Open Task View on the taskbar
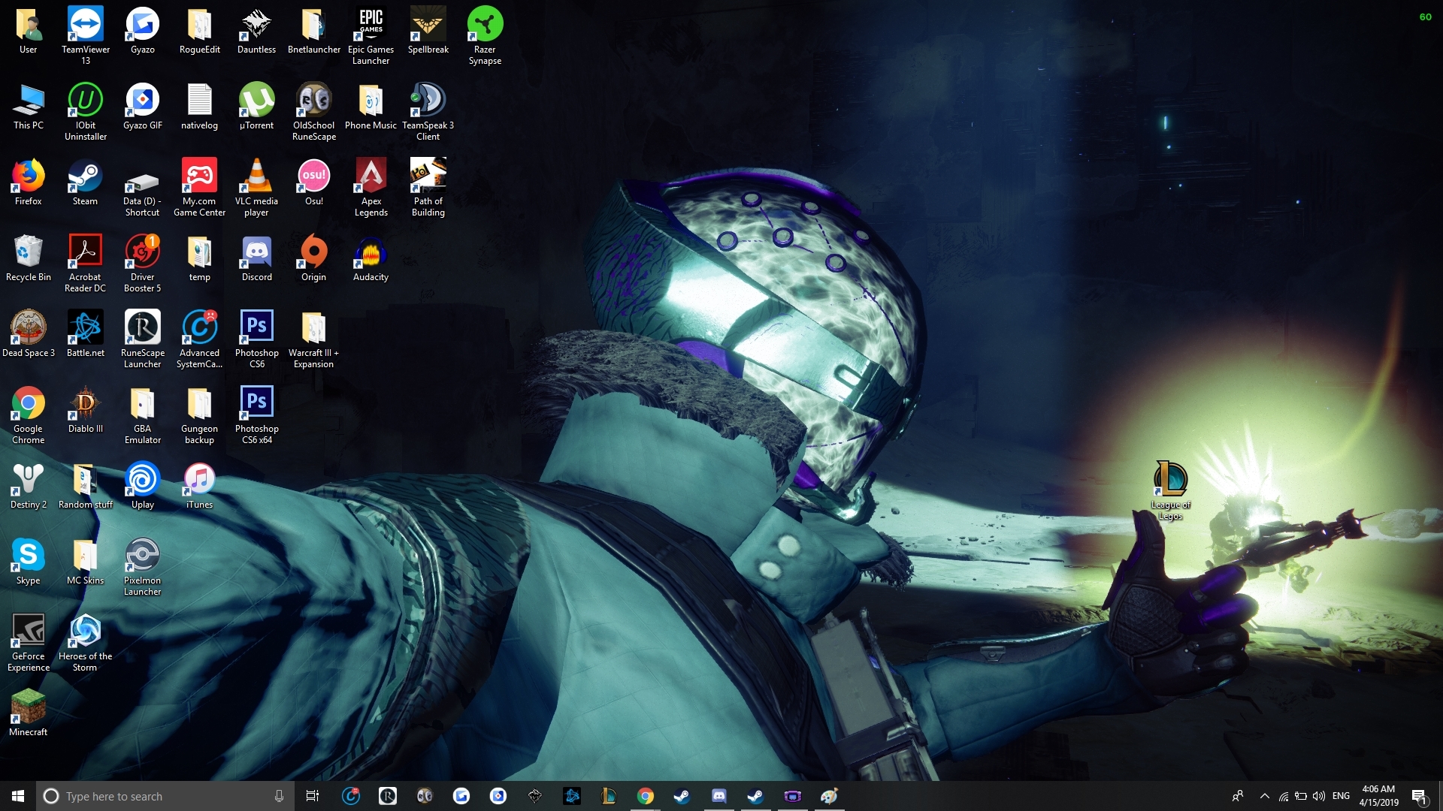 click(313, 796)
